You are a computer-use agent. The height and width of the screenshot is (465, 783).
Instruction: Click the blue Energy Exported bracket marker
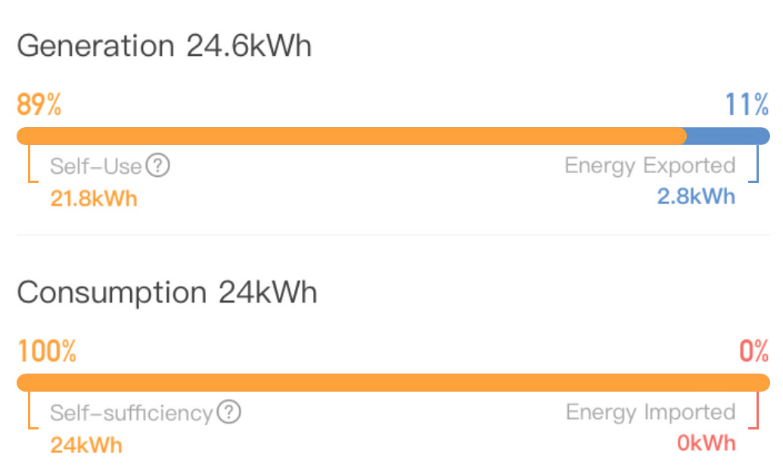(754, 163)
